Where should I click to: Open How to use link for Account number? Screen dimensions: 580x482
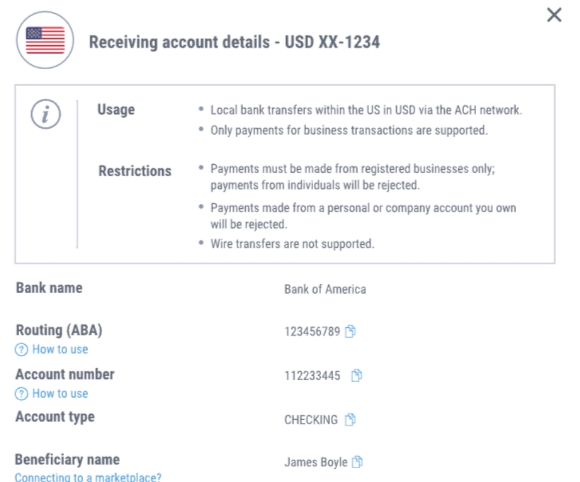(60, 394)
